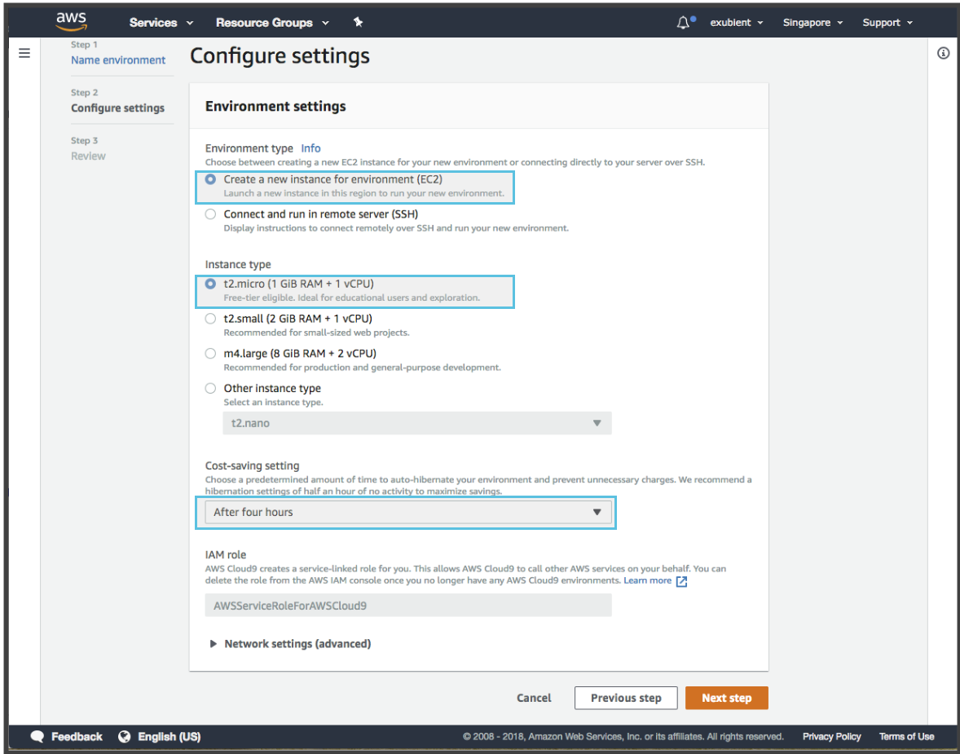
Task: Click the Feedback link in footer
Action: coord(77,736)
